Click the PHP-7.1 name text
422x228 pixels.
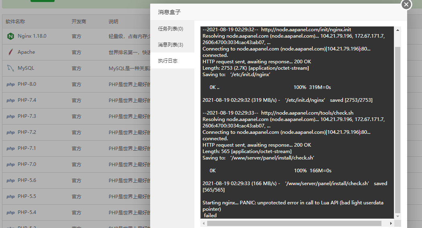tap(27, 148)
